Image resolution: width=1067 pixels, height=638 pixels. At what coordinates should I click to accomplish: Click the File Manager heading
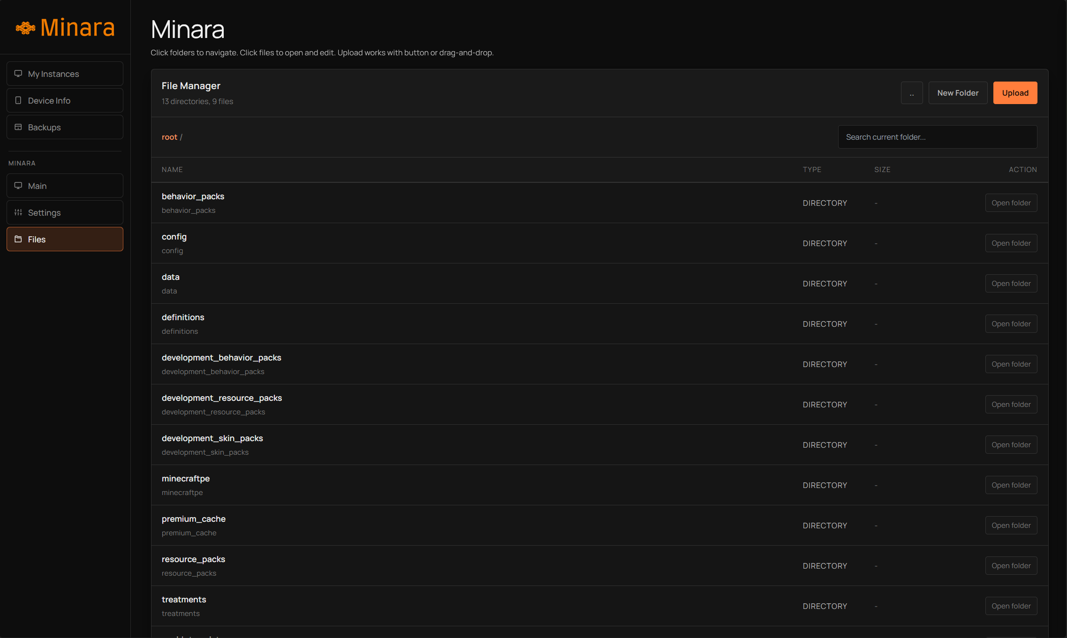click(191, 86)
